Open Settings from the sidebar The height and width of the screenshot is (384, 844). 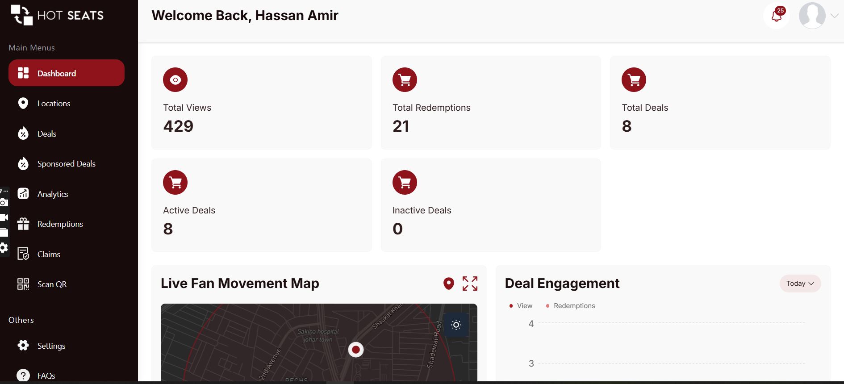pyautogui.click(x=51, y=346)
